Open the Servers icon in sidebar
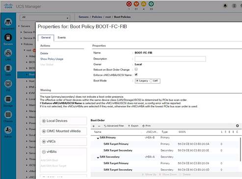 coord(8,37)
